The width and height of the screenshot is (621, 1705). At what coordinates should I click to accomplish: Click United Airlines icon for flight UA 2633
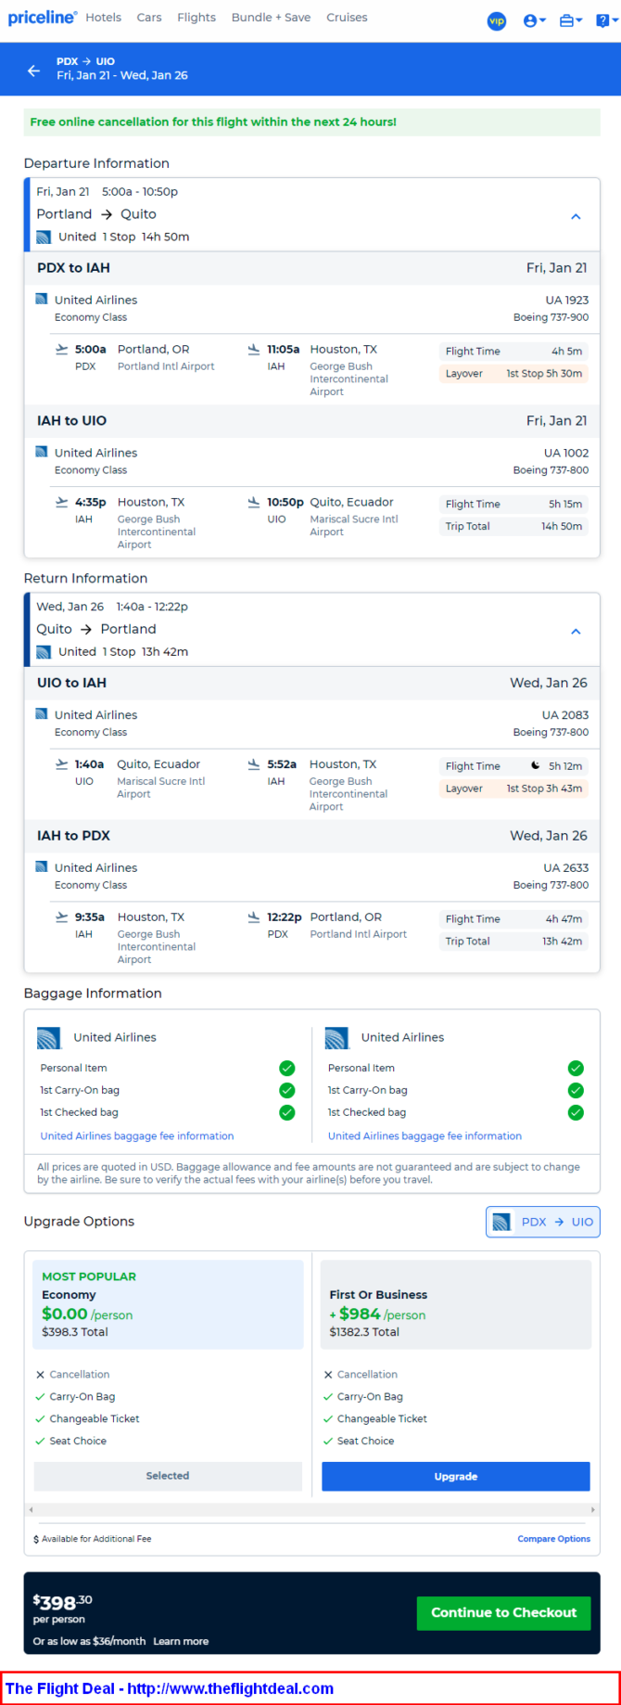(41, 866)
